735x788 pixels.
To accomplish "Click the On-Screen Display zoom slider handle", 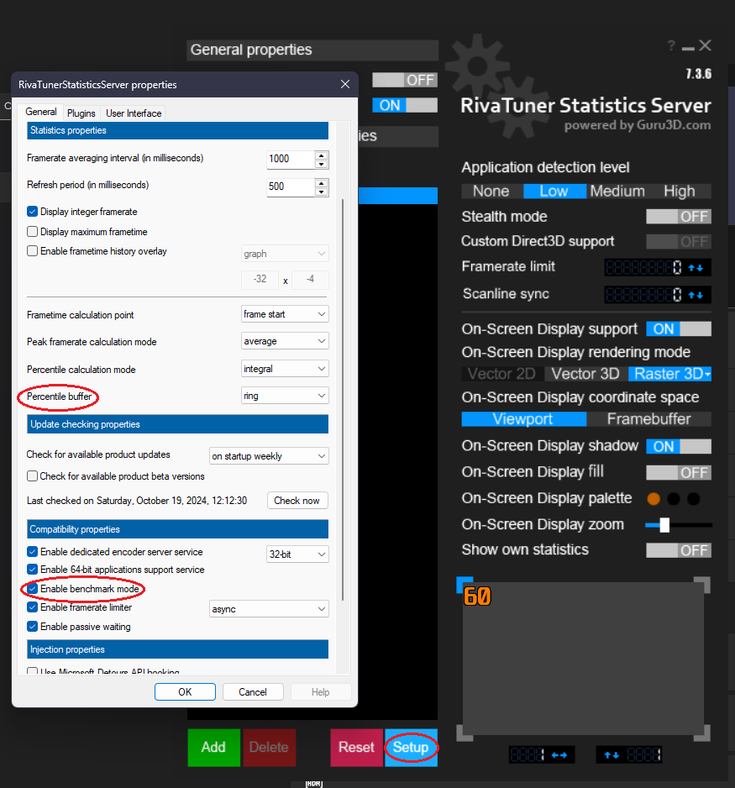I will click(664, 525).
